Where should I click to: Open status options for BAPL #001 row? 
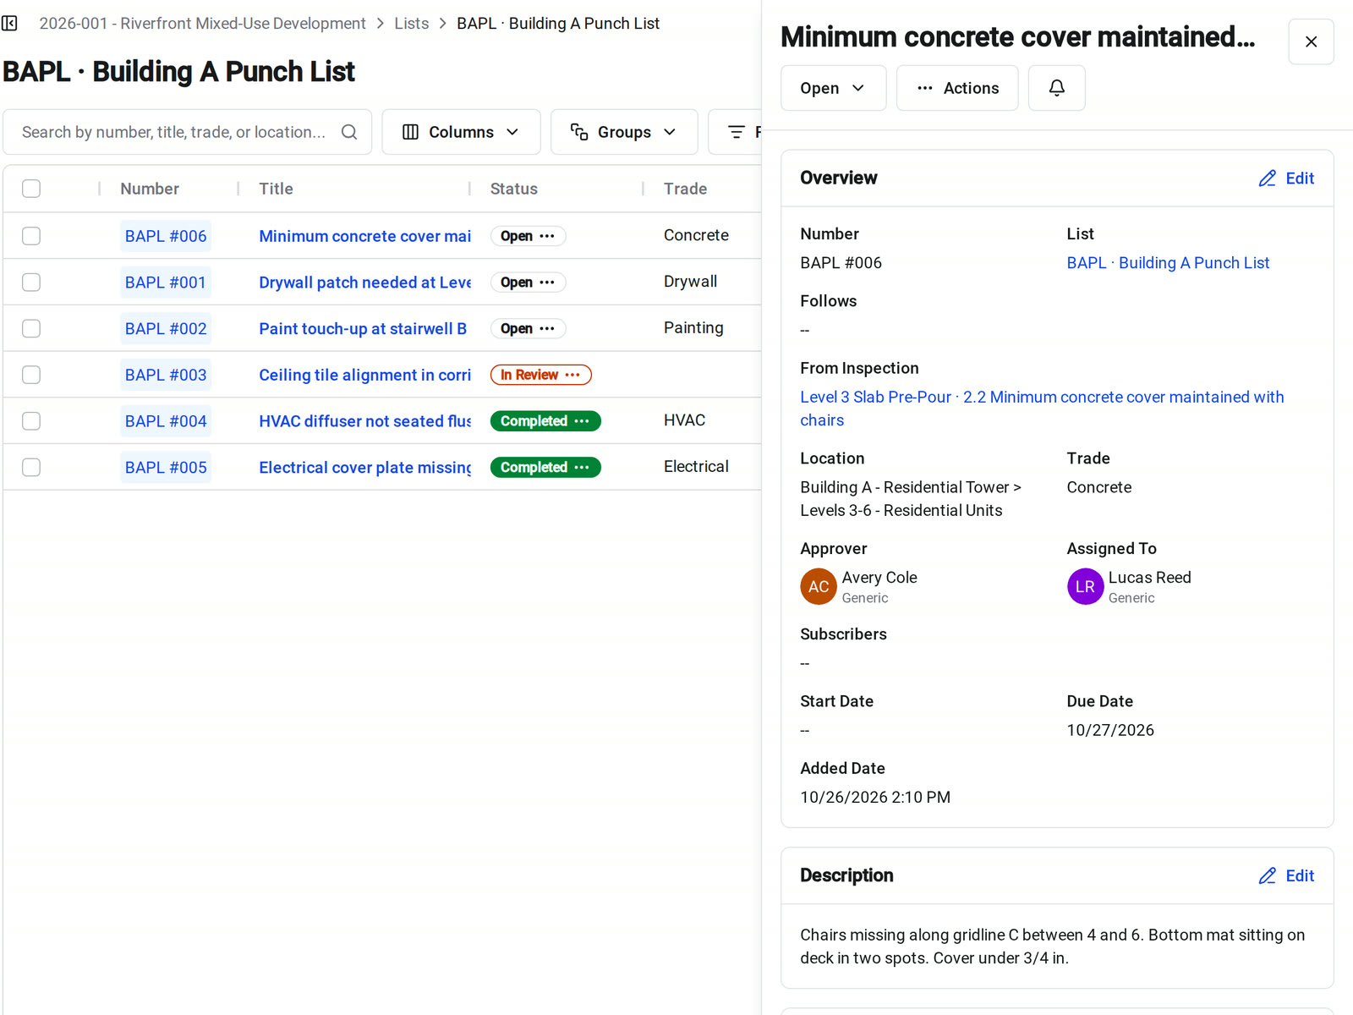(547, 283)
